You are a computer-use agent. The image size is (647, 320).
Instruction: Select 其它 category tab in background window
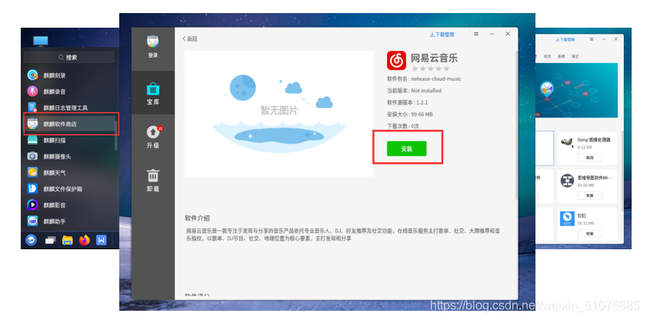click(x=575, y=56)
